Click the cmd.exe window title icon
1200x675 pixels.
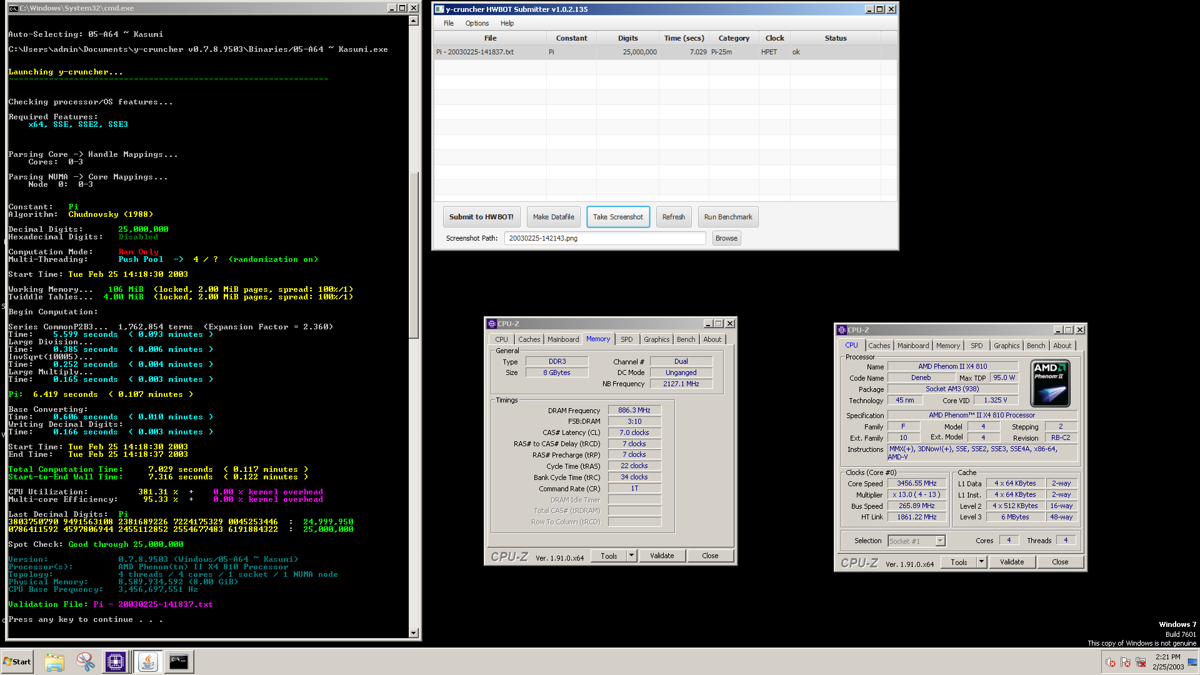point(13,8)
